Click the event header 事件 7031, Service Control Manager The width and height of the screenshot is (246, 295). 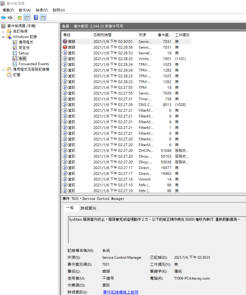[93, 199]
